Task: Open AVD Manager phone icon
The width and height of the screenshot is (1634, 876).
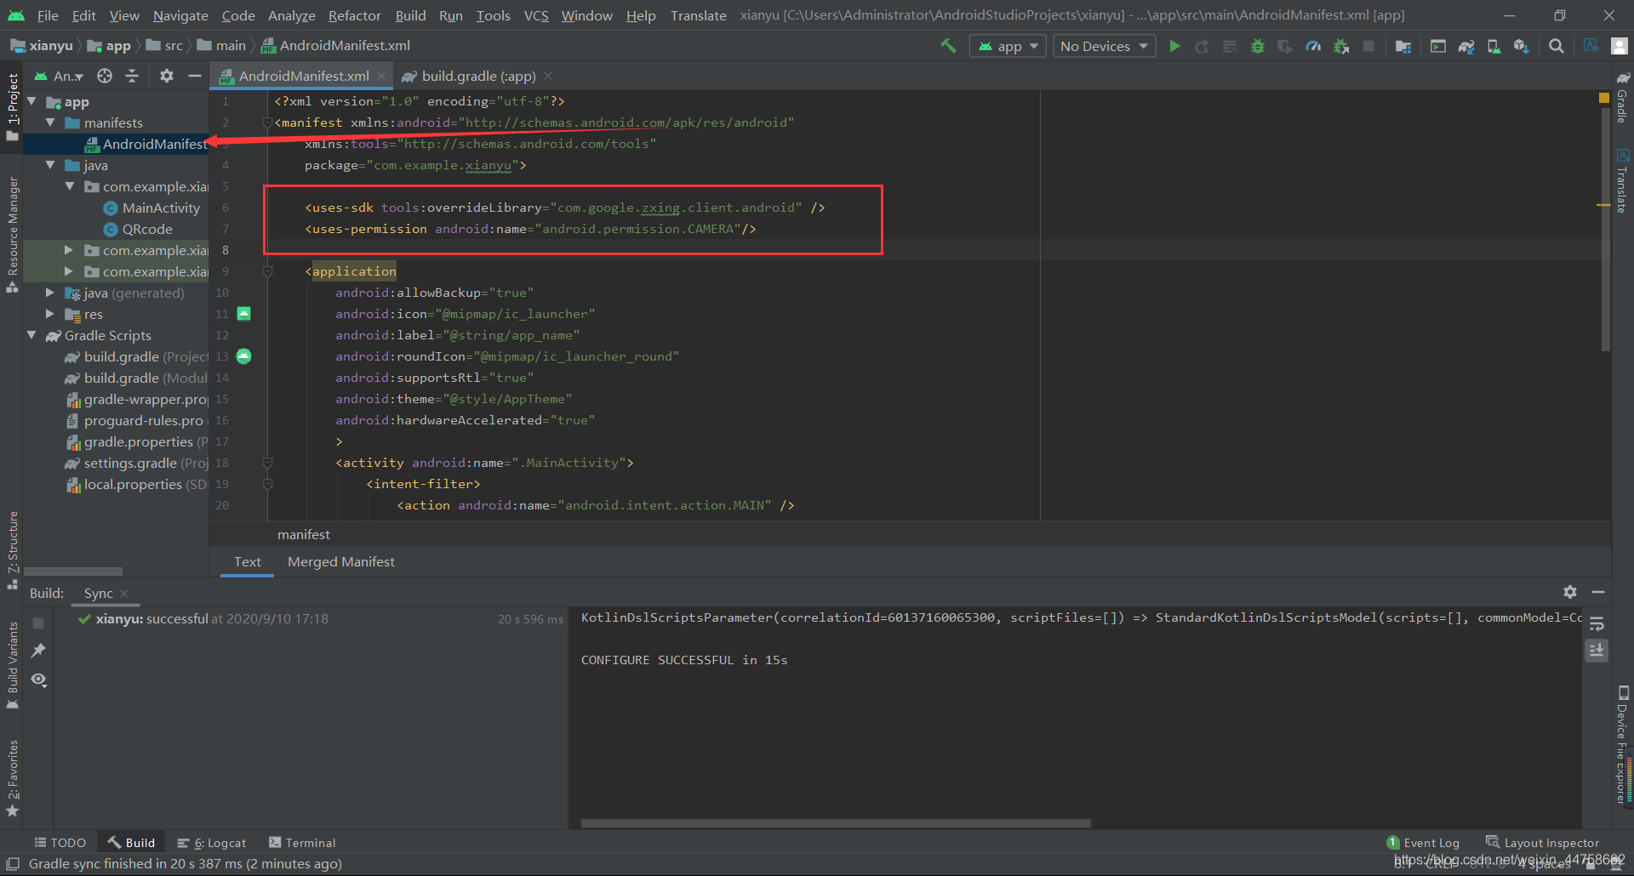Action: (x=1494, y=46)
